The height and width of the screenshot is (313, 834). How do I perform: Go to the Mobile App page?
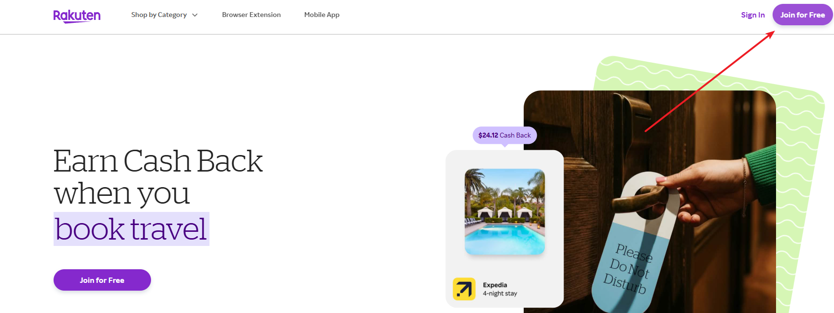[322, 15]
